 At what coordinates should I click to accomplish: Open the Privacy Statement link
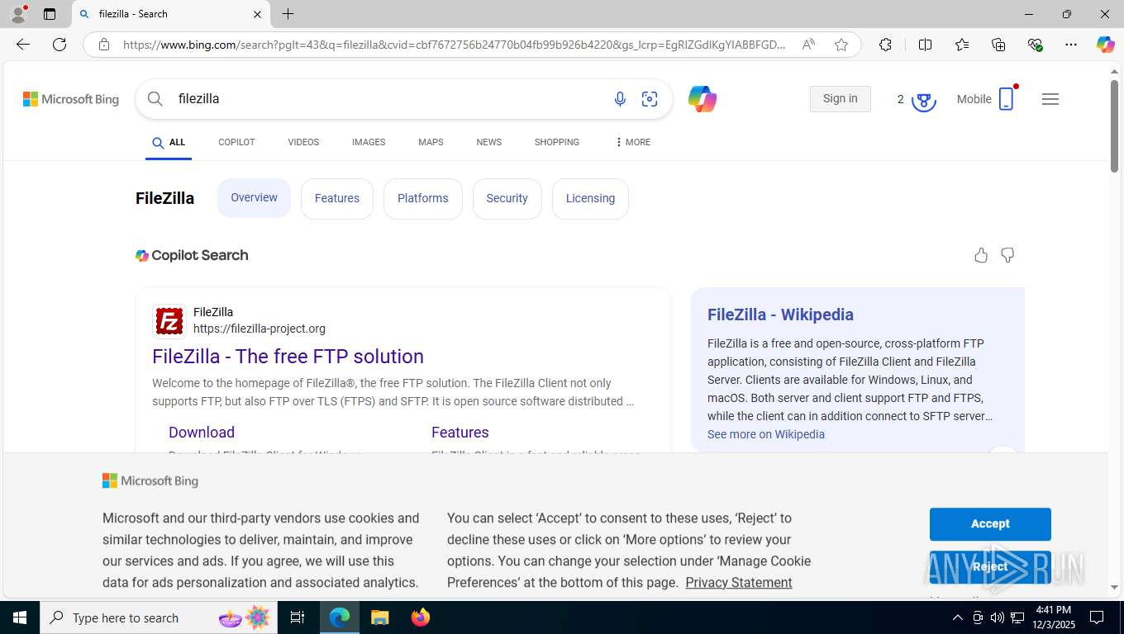tap(739, 583)
